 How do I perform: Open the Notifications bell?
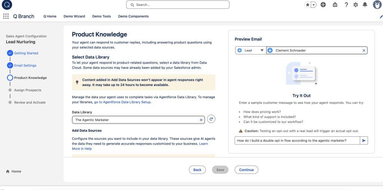pos(365,4)
